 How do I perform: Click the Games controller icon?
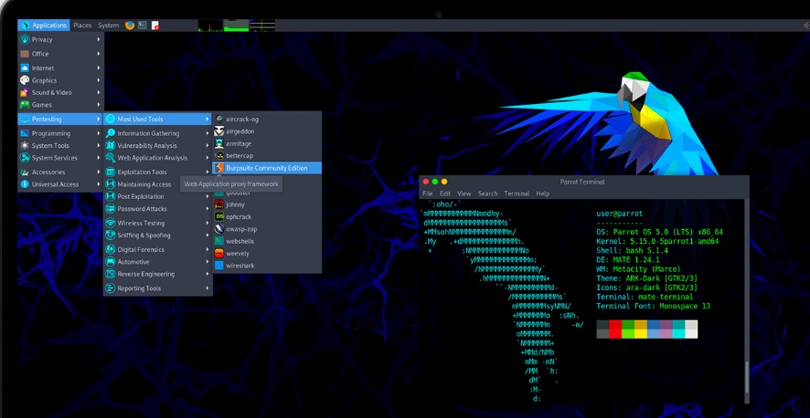click(25, 105)
